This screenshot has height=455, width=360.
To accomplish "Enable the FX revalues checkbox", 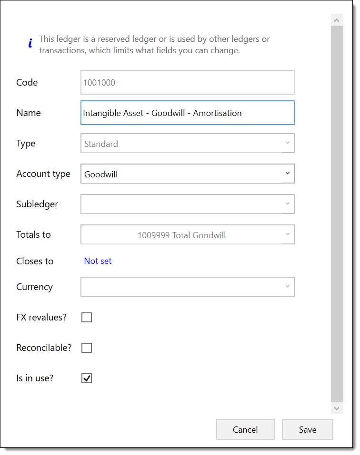I will [86, 317].
